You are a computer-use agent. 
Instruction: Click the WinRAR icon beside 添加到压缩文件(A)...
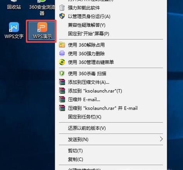(x=62, y=82)
